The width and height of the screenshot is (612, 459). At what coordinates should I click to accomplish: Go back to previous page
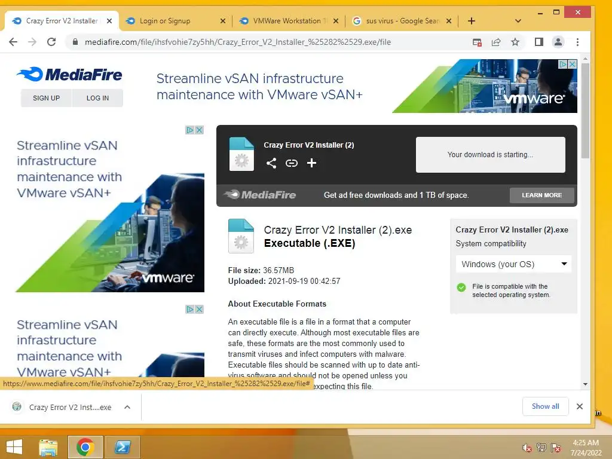pos(13,42)
